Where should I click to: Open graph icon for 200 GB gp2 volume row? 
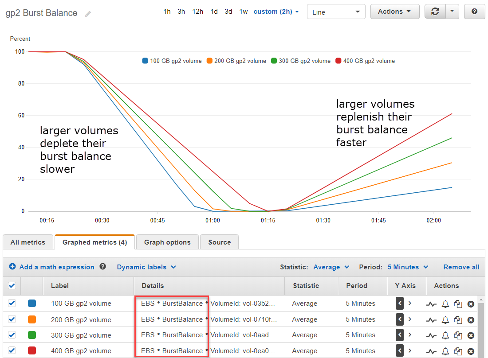[x=431, y=320]
